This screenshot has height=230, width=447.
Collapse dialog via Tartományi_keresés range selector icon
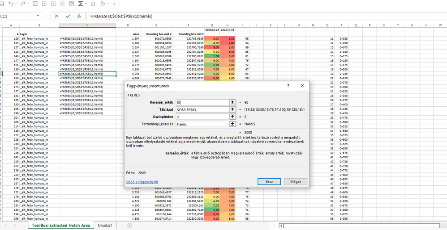[x=232, y=124]
